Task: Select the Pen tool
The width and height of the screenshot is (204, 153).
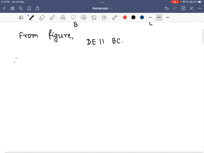Action: pos(31,17)
